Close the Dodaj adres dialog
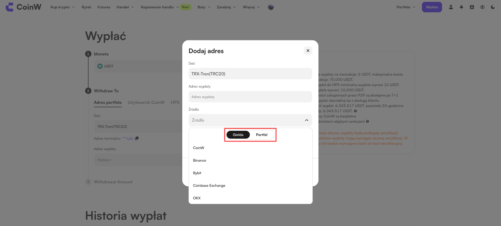This screenshot has width=501, height=226. point(308,50)
